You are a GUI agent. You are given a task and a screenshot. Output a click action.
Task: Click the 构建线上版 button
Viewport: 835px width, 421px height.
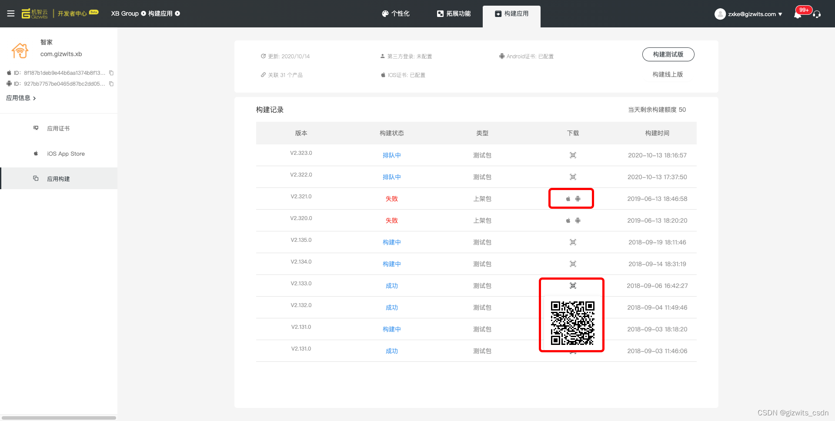pyautogui.click(x=668, y=74)
